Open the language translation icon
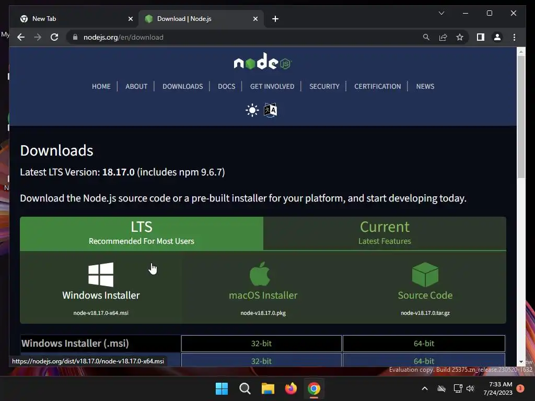535x401 pixels. [x=271, y=110]
